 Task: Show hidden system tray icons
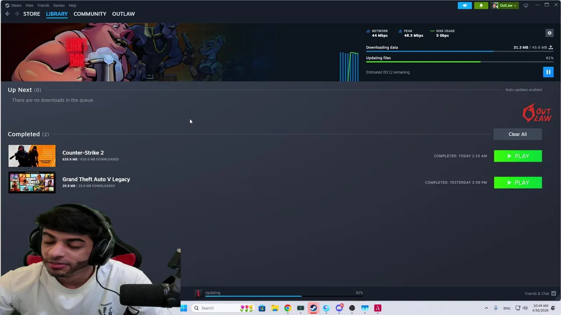pyautogui.click(x=486, y=308)
